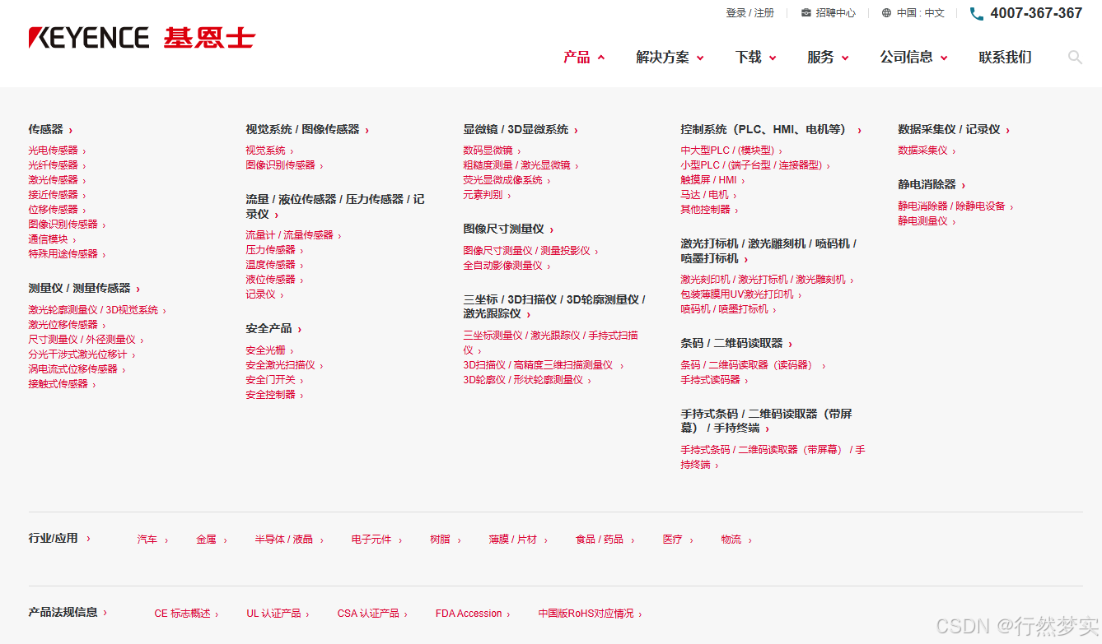The width and height of the screenshot is (1102, 644).
Task: Go to 特殊用途传感器
Action: pos(67,254)
